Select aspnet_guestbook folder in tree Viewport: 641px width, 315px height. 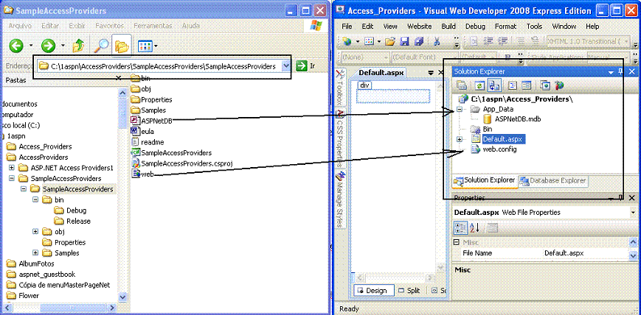click(x=41, y=275)
